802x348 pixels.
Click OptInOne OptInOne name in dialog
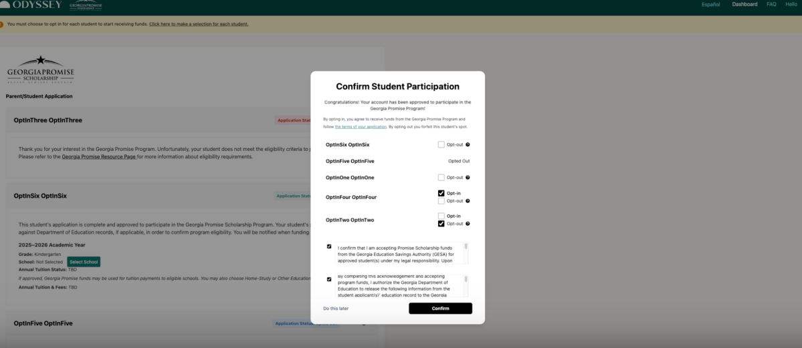[x=350, y=177]
